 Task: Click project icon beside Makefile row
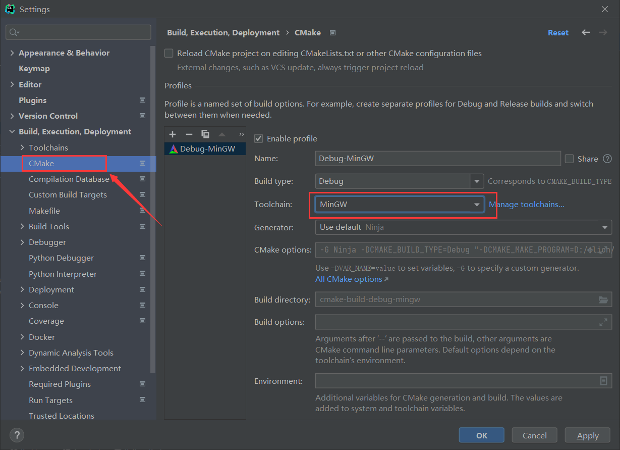tap(143, 211)
